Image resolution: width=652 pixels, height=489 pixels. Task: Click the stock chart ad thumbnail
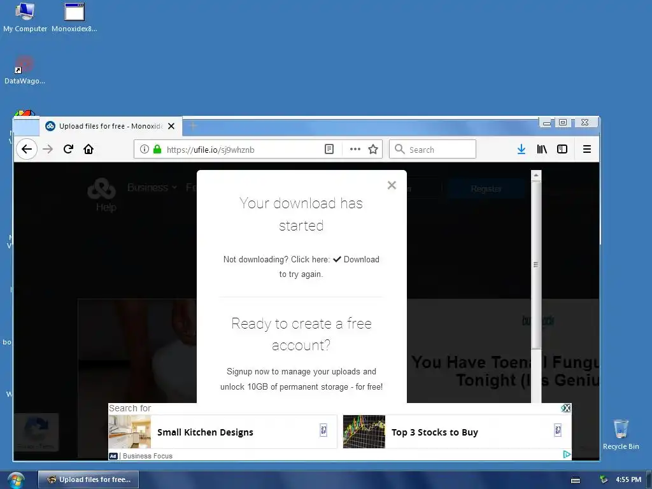tap(364, 432)
